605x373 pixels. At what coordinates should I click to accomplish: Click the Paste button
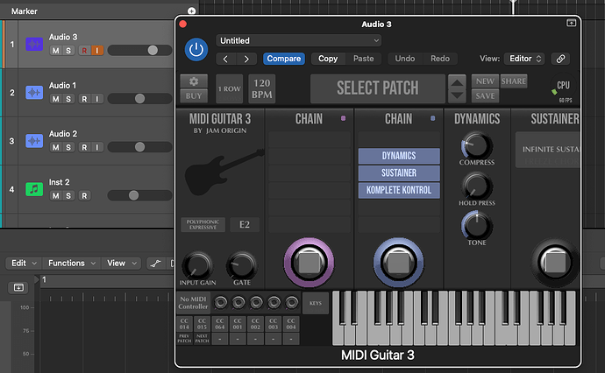click(x=364, y=59)
